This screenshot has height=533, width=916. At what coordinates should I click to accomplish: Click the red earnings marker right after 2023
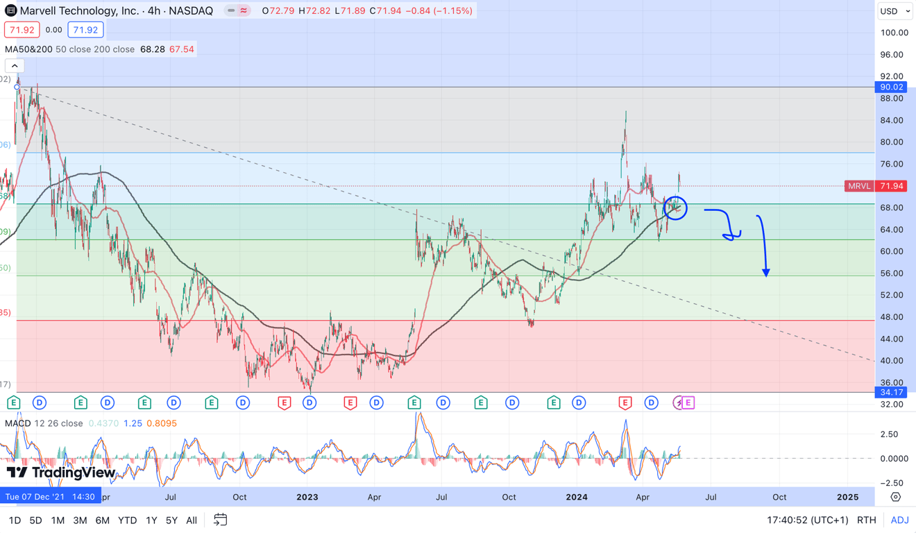(x=350, y=403)
